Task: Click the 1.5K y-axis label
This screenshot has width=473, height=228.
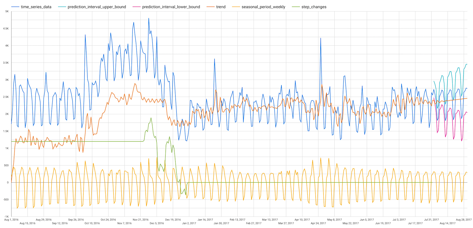Action: pos(6,131)
